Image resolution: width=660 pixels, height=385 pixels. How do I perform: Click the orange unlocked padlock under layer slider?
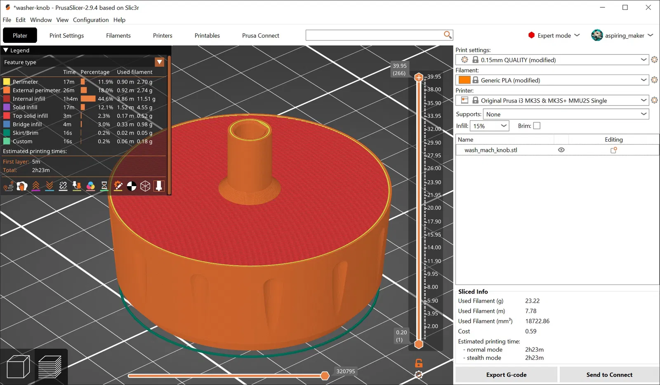click(419, 363)
